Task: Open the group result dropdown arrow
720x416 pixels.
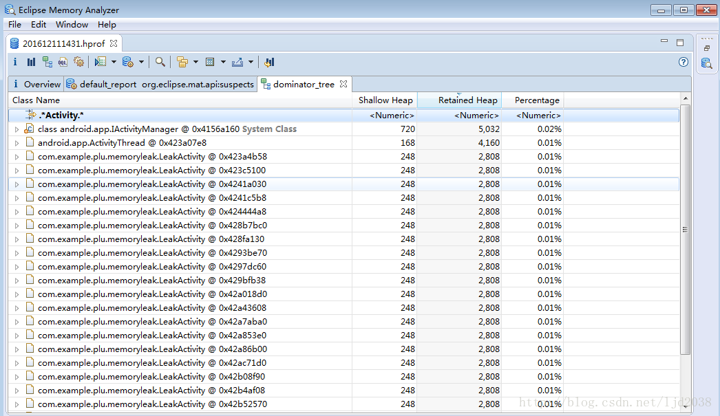Action: tap(195, 62)
